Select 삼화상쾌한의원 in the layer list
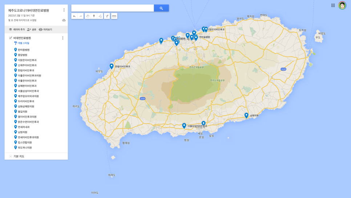The image size is (351, 198). (26, 106)
